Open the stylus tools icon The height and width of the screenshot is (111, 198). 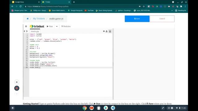pos(163,108)
